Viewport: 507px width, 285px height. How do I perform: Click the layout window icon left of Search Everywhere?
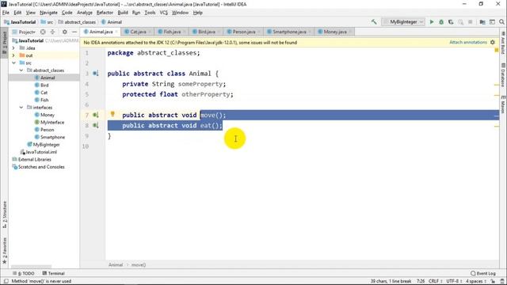pyautogui.click(x=492, y=22)
